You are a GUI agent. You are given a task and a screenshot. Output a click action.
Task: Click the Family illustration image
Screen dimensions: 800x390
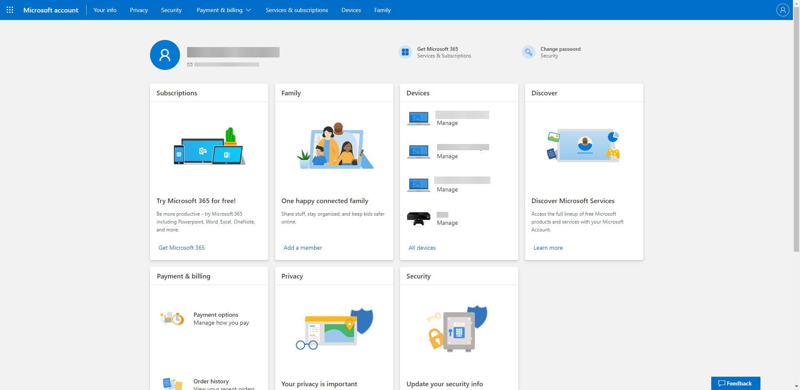pyautogui.click(x=335, y=146)
